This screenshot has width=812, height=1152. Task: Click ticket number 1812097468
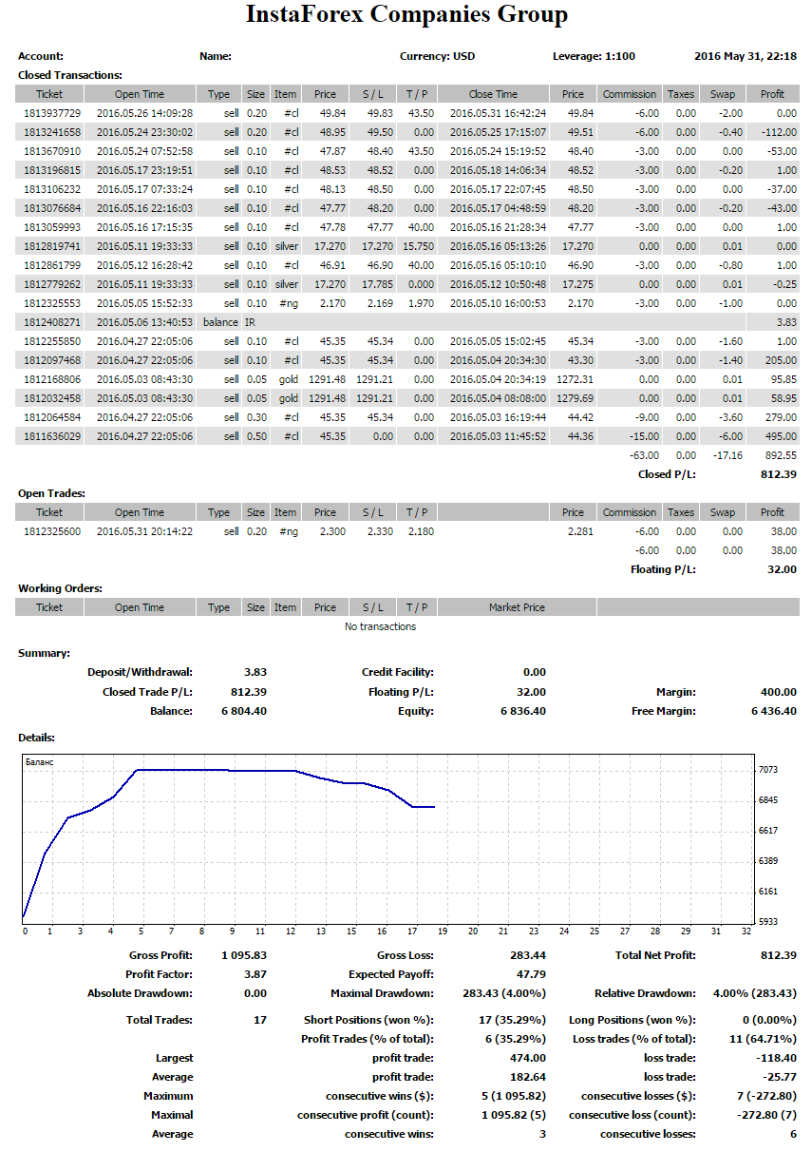click(52, 359)
